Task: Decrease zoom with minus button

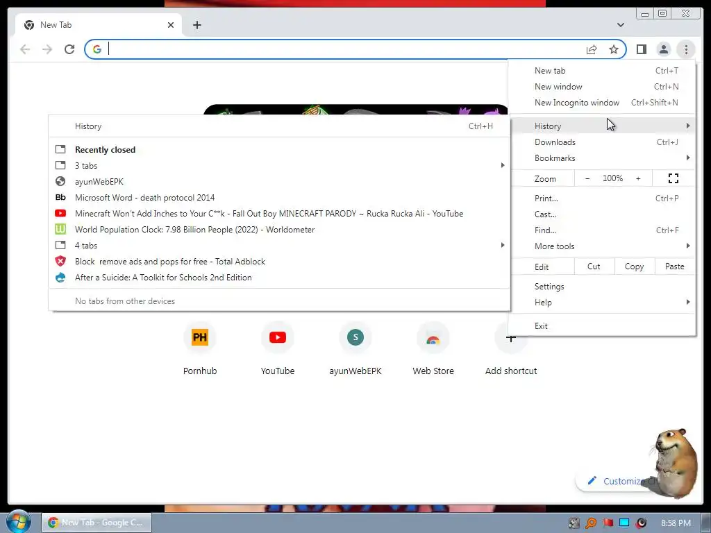Action: point(587,178)
